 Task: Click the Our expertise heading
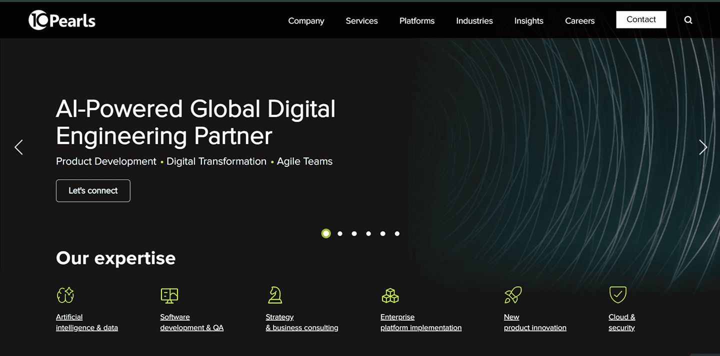pyautogui.click(x=116, y=258)
